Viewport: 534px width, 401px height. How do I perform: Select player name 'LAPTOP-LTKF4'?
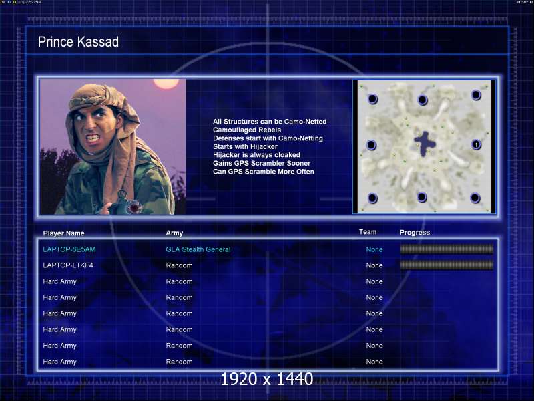pyautogui.click(x=68, y=265)
